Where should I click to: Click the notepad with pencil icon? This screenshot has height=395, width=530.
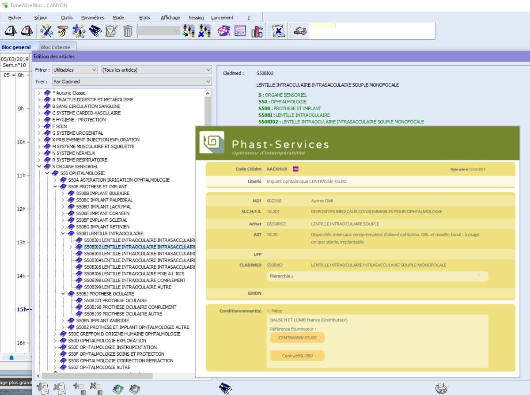(111, 31)
